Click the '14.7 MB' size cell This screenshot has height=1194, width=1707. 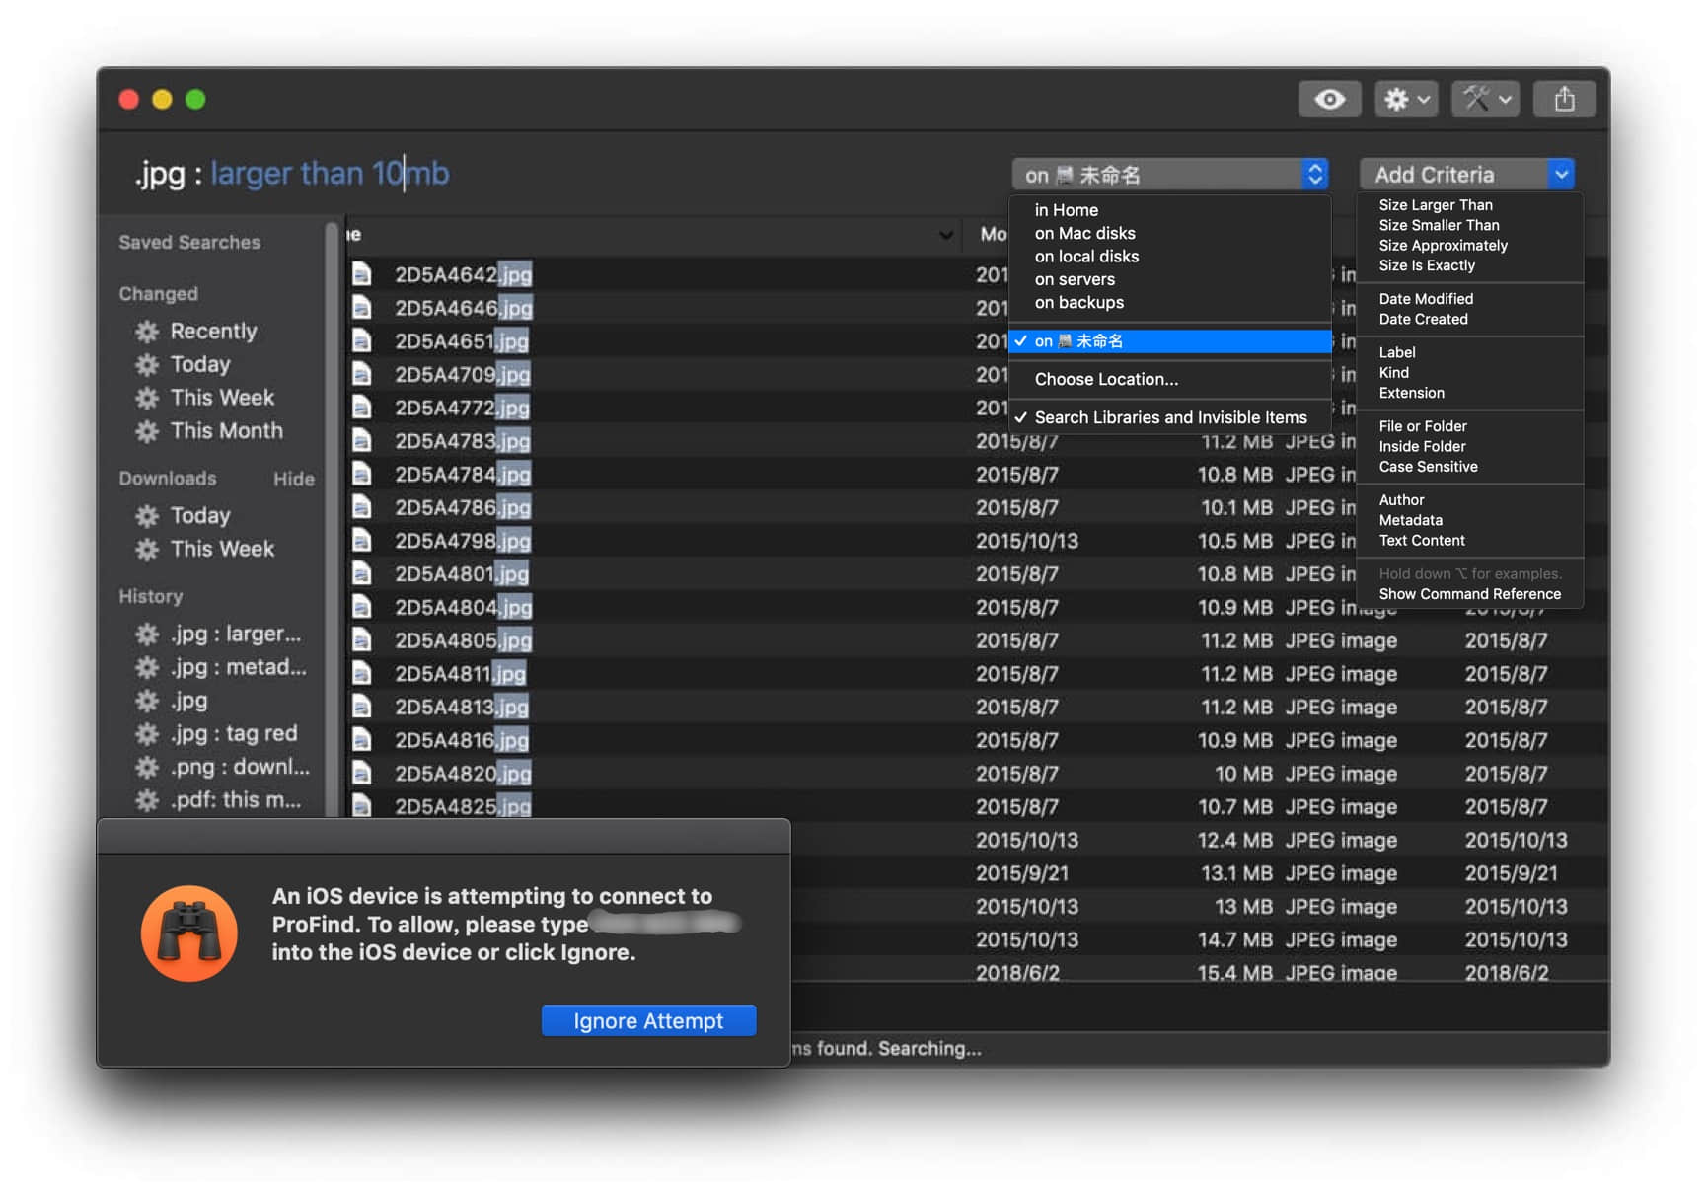pos(1234,939)
